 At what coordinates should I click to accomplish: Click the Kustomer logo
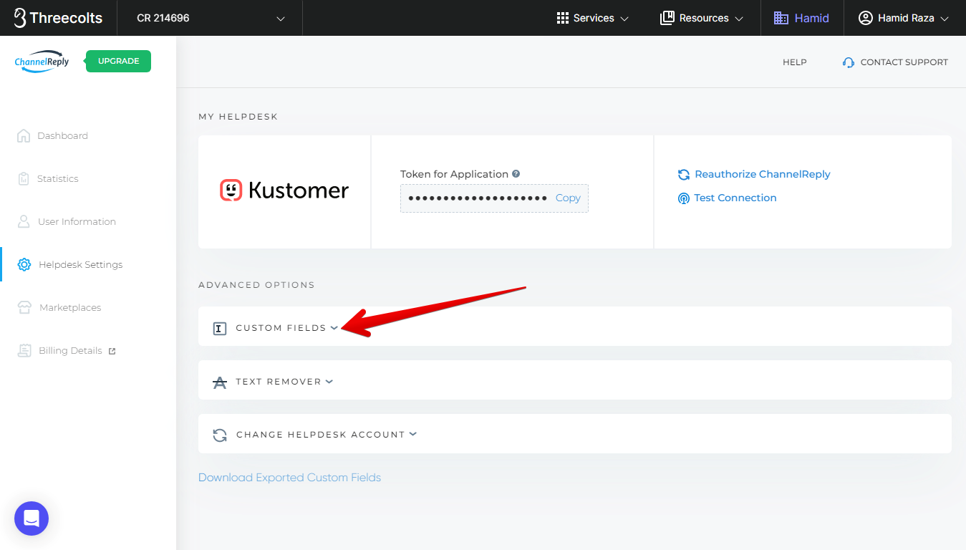coord(284,190)
